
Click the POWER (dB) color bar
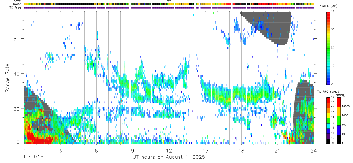(x=328, y=48)
